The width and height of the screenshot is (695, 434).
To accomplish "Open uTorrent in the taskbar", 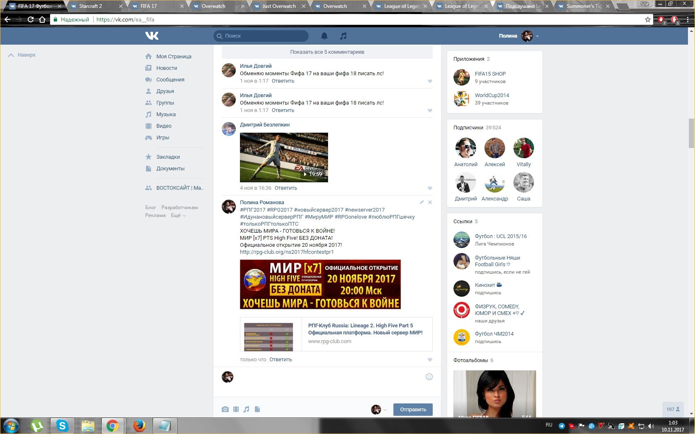I will pyautogui.click(x=37, y=426).
